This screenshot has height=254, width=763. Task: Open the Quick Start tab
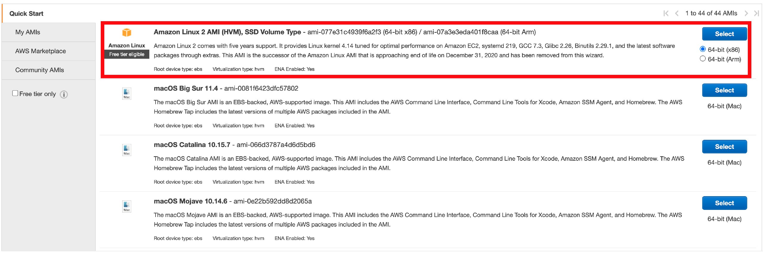(49, 13)
